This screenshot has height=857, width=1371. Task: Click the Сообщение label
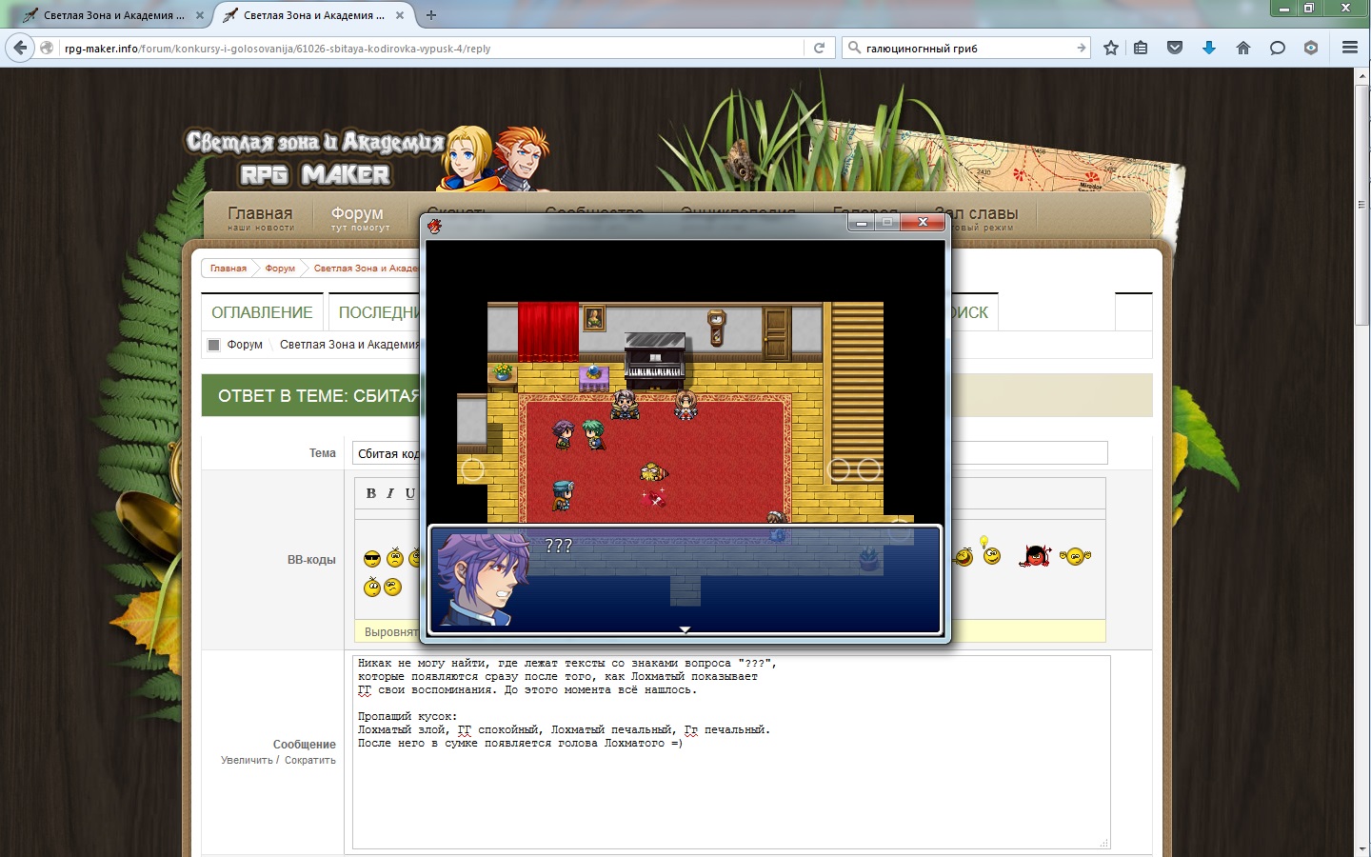tap(305, 745)
